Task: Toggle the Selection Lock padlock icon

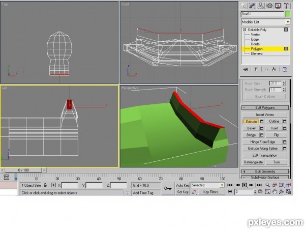Action: [x=45, y=185]
